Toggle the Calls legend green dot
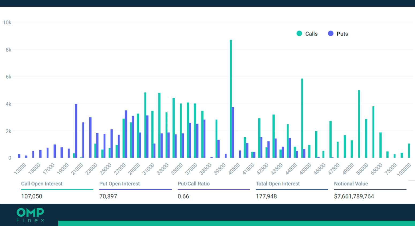The height and width of the screenshot is (226, 415). pyautogui.click(x=299, y=33)
